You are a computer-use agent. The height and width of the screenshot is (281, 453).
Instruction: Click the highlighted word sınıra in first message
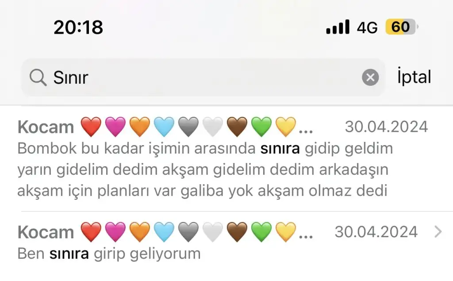tap(280, 149)
